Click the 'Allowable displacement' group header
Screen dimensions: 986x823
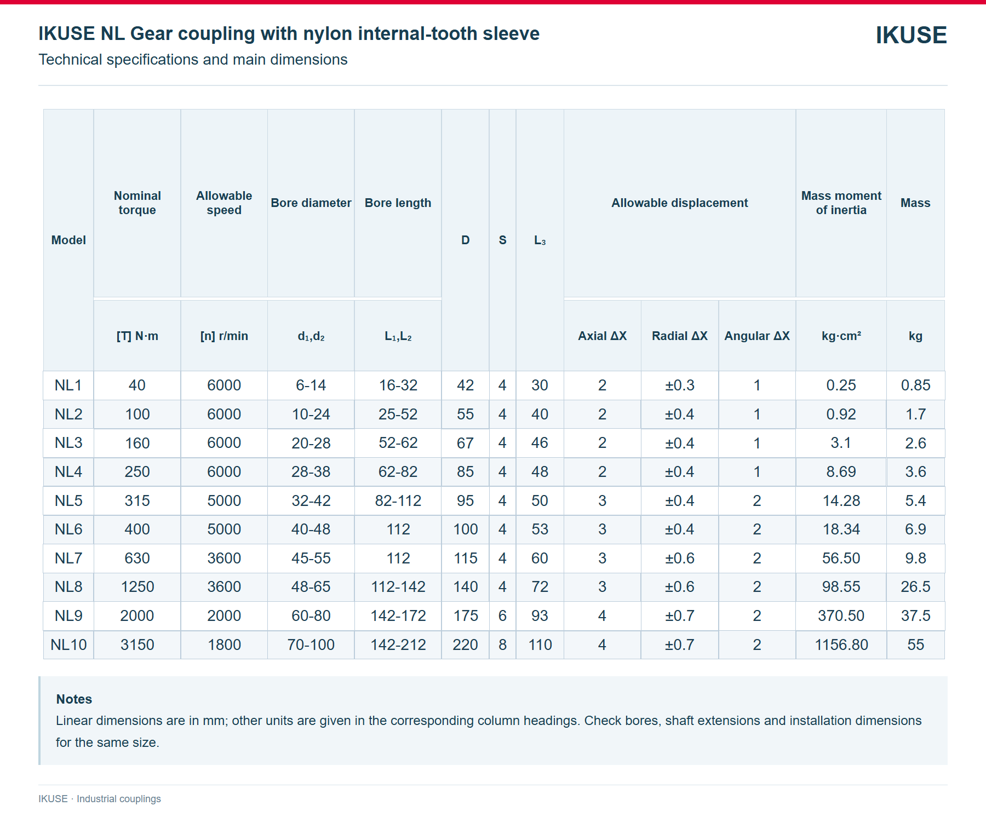point(679,203)
